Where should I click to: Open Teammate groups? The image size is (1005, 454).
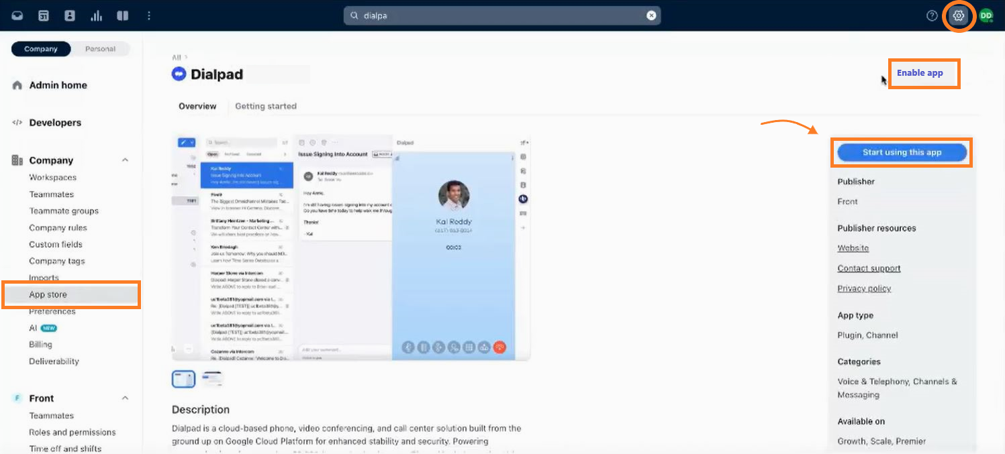64,211
